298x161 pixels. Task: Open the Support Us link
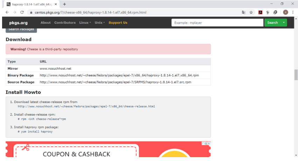click(x=118, y=23)
